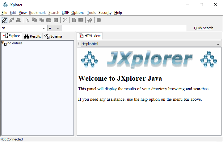Viewport: 223px width, 142px height.
Task: Select the HTML View tab
Action: 90,36
